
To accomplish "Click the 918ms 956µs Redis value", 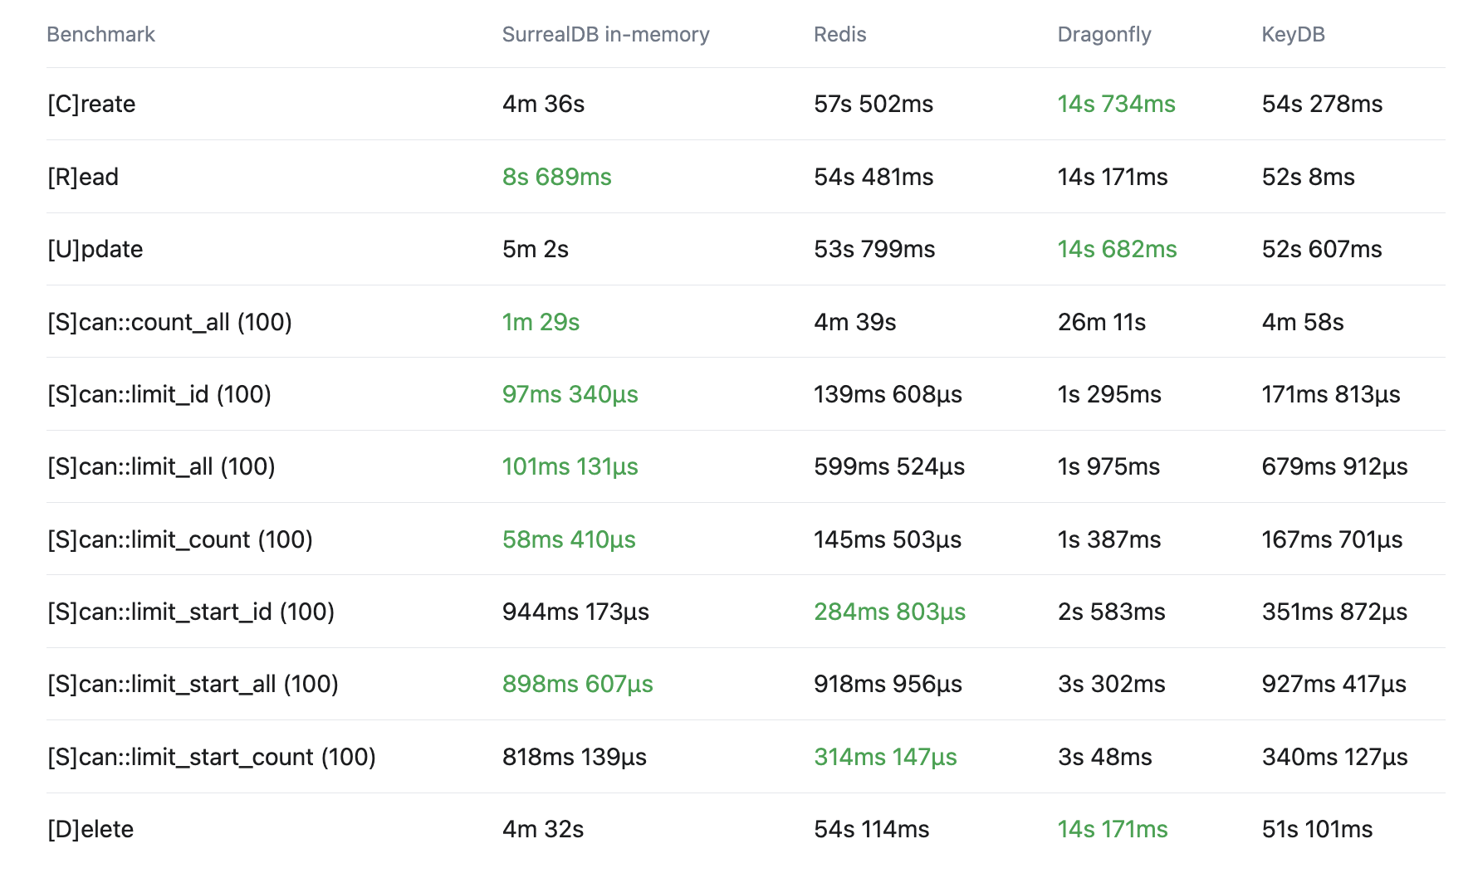I will (x=888, y=684).
